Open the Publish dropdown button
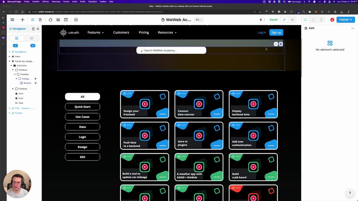 pyautogui.click(x=346, y=20)
